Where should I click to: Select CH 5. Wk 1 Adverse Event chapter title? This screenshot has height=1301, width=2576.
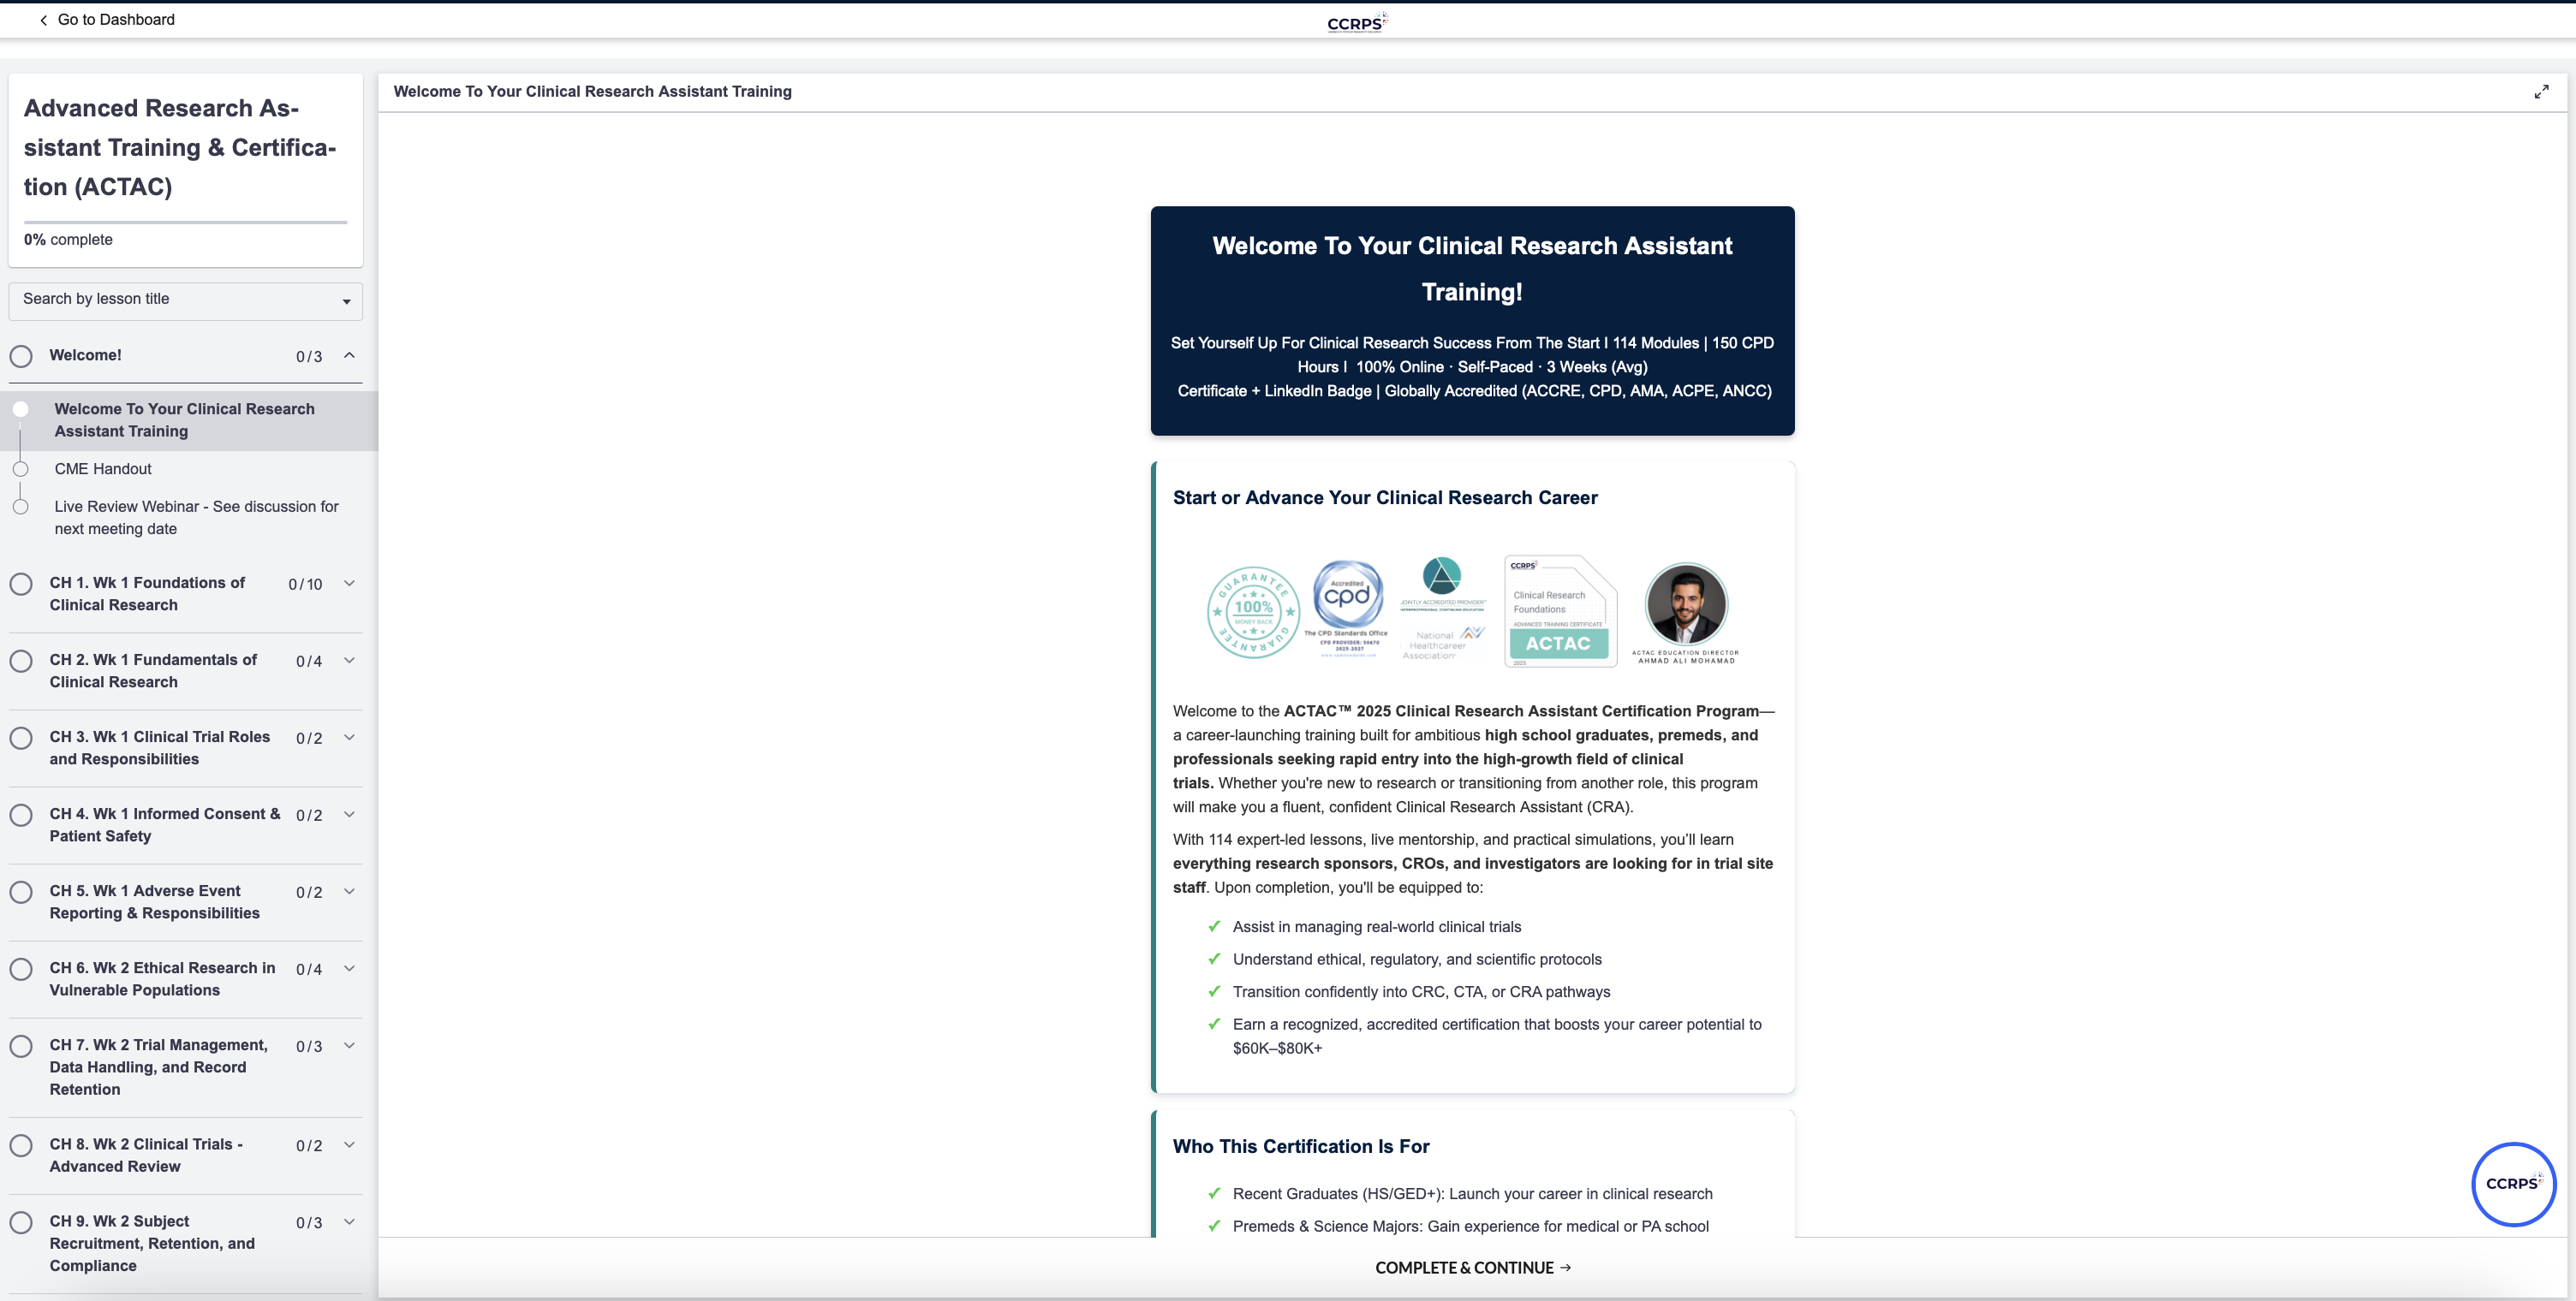(155, 901)
